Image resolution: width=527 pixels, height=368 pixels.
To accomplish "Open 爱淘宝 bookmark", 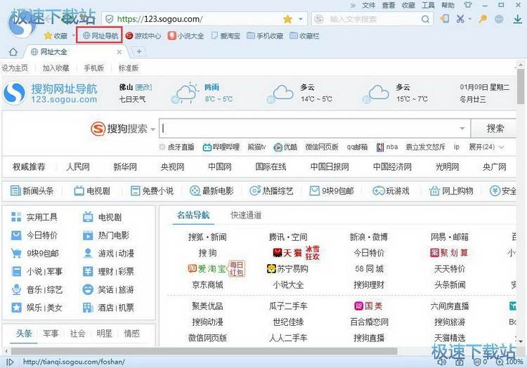I will (226, 36).
